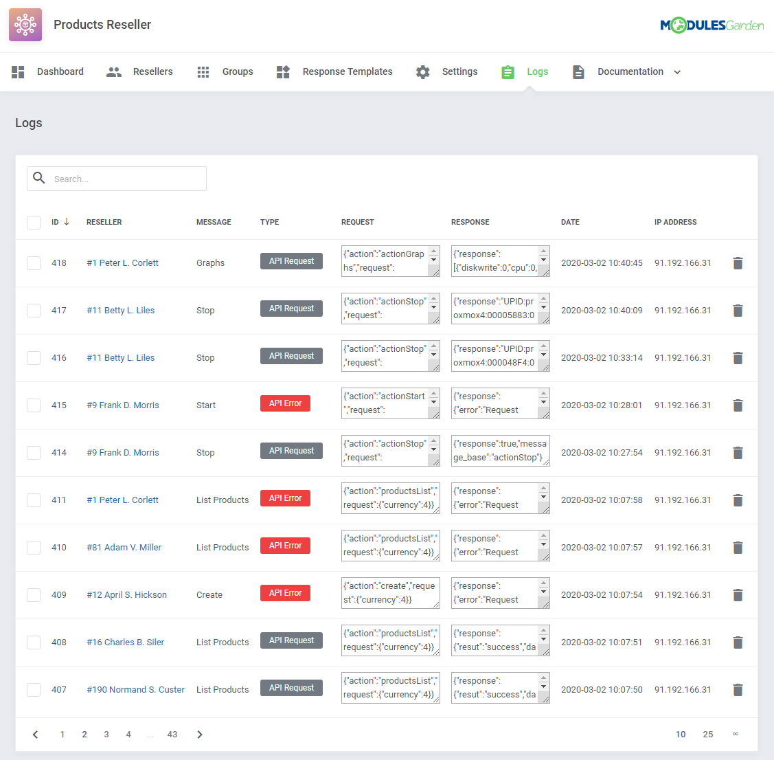Image resolution: width=774 pixels, height=760 pixels.
Task: Delete log 409 with trash icon
Action: click(x=738, y=595)
